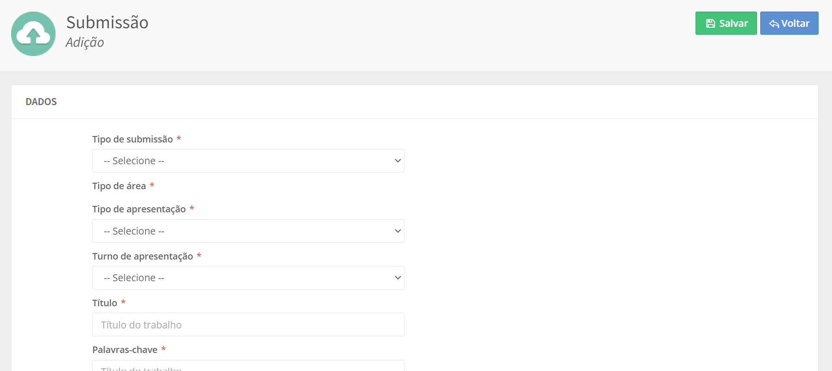Click the Tipo de submissão label
This screenshot has width=832, height=371.
pos(132,139)
